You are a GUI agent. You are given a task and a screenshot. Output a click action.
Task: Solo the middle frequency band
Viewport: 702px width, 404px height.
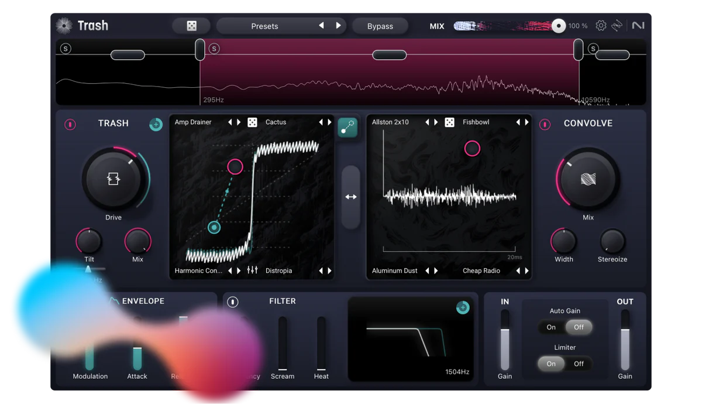214,49
